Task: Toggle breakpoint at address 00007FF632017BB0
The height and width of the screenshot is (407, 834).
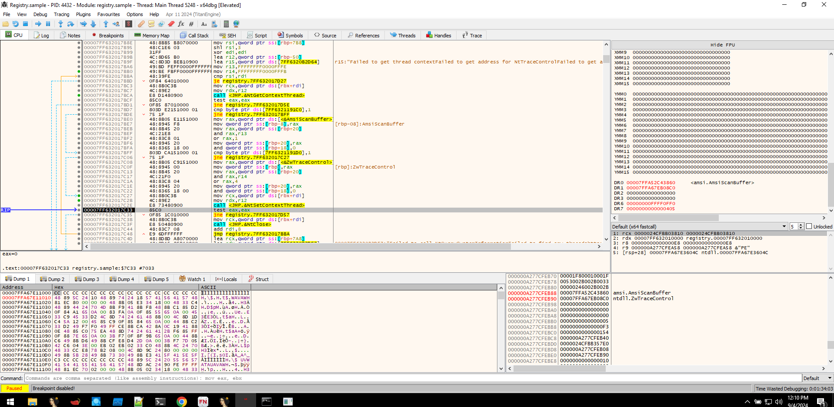Action: 79,71
